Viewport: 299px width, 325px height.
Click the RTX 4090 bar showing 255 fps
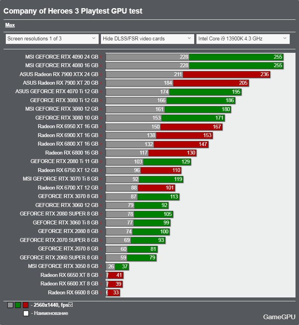click(236, 57)
